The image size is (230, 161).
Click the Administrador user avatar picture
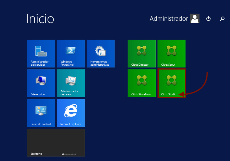coord(195,19)
